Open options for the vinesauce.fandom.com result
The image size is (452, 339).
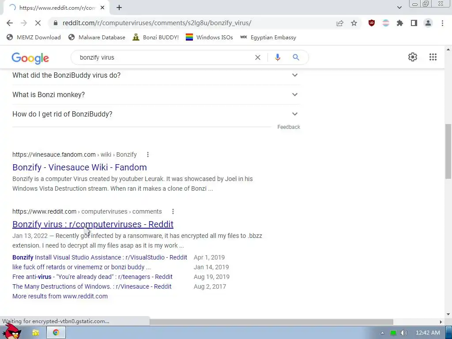[x=148, y=154]
